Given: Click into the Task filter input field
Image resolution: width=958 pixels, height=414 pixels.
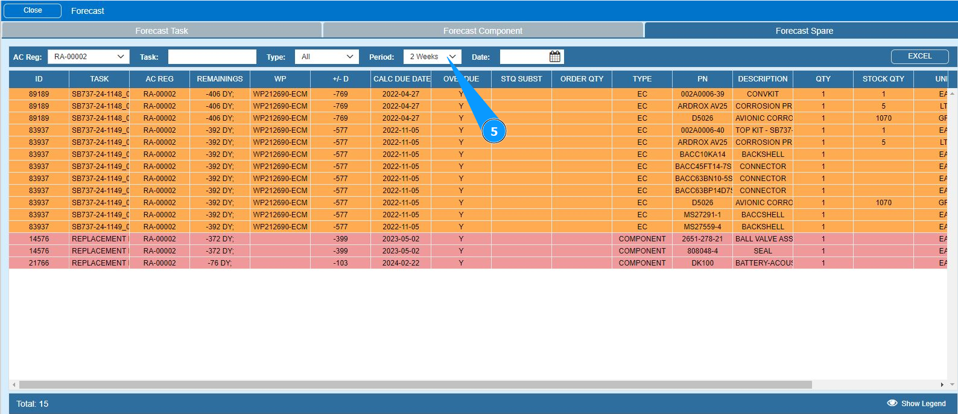Looking at the screenshot, I should pyautogui.click(x=212, y=57).
